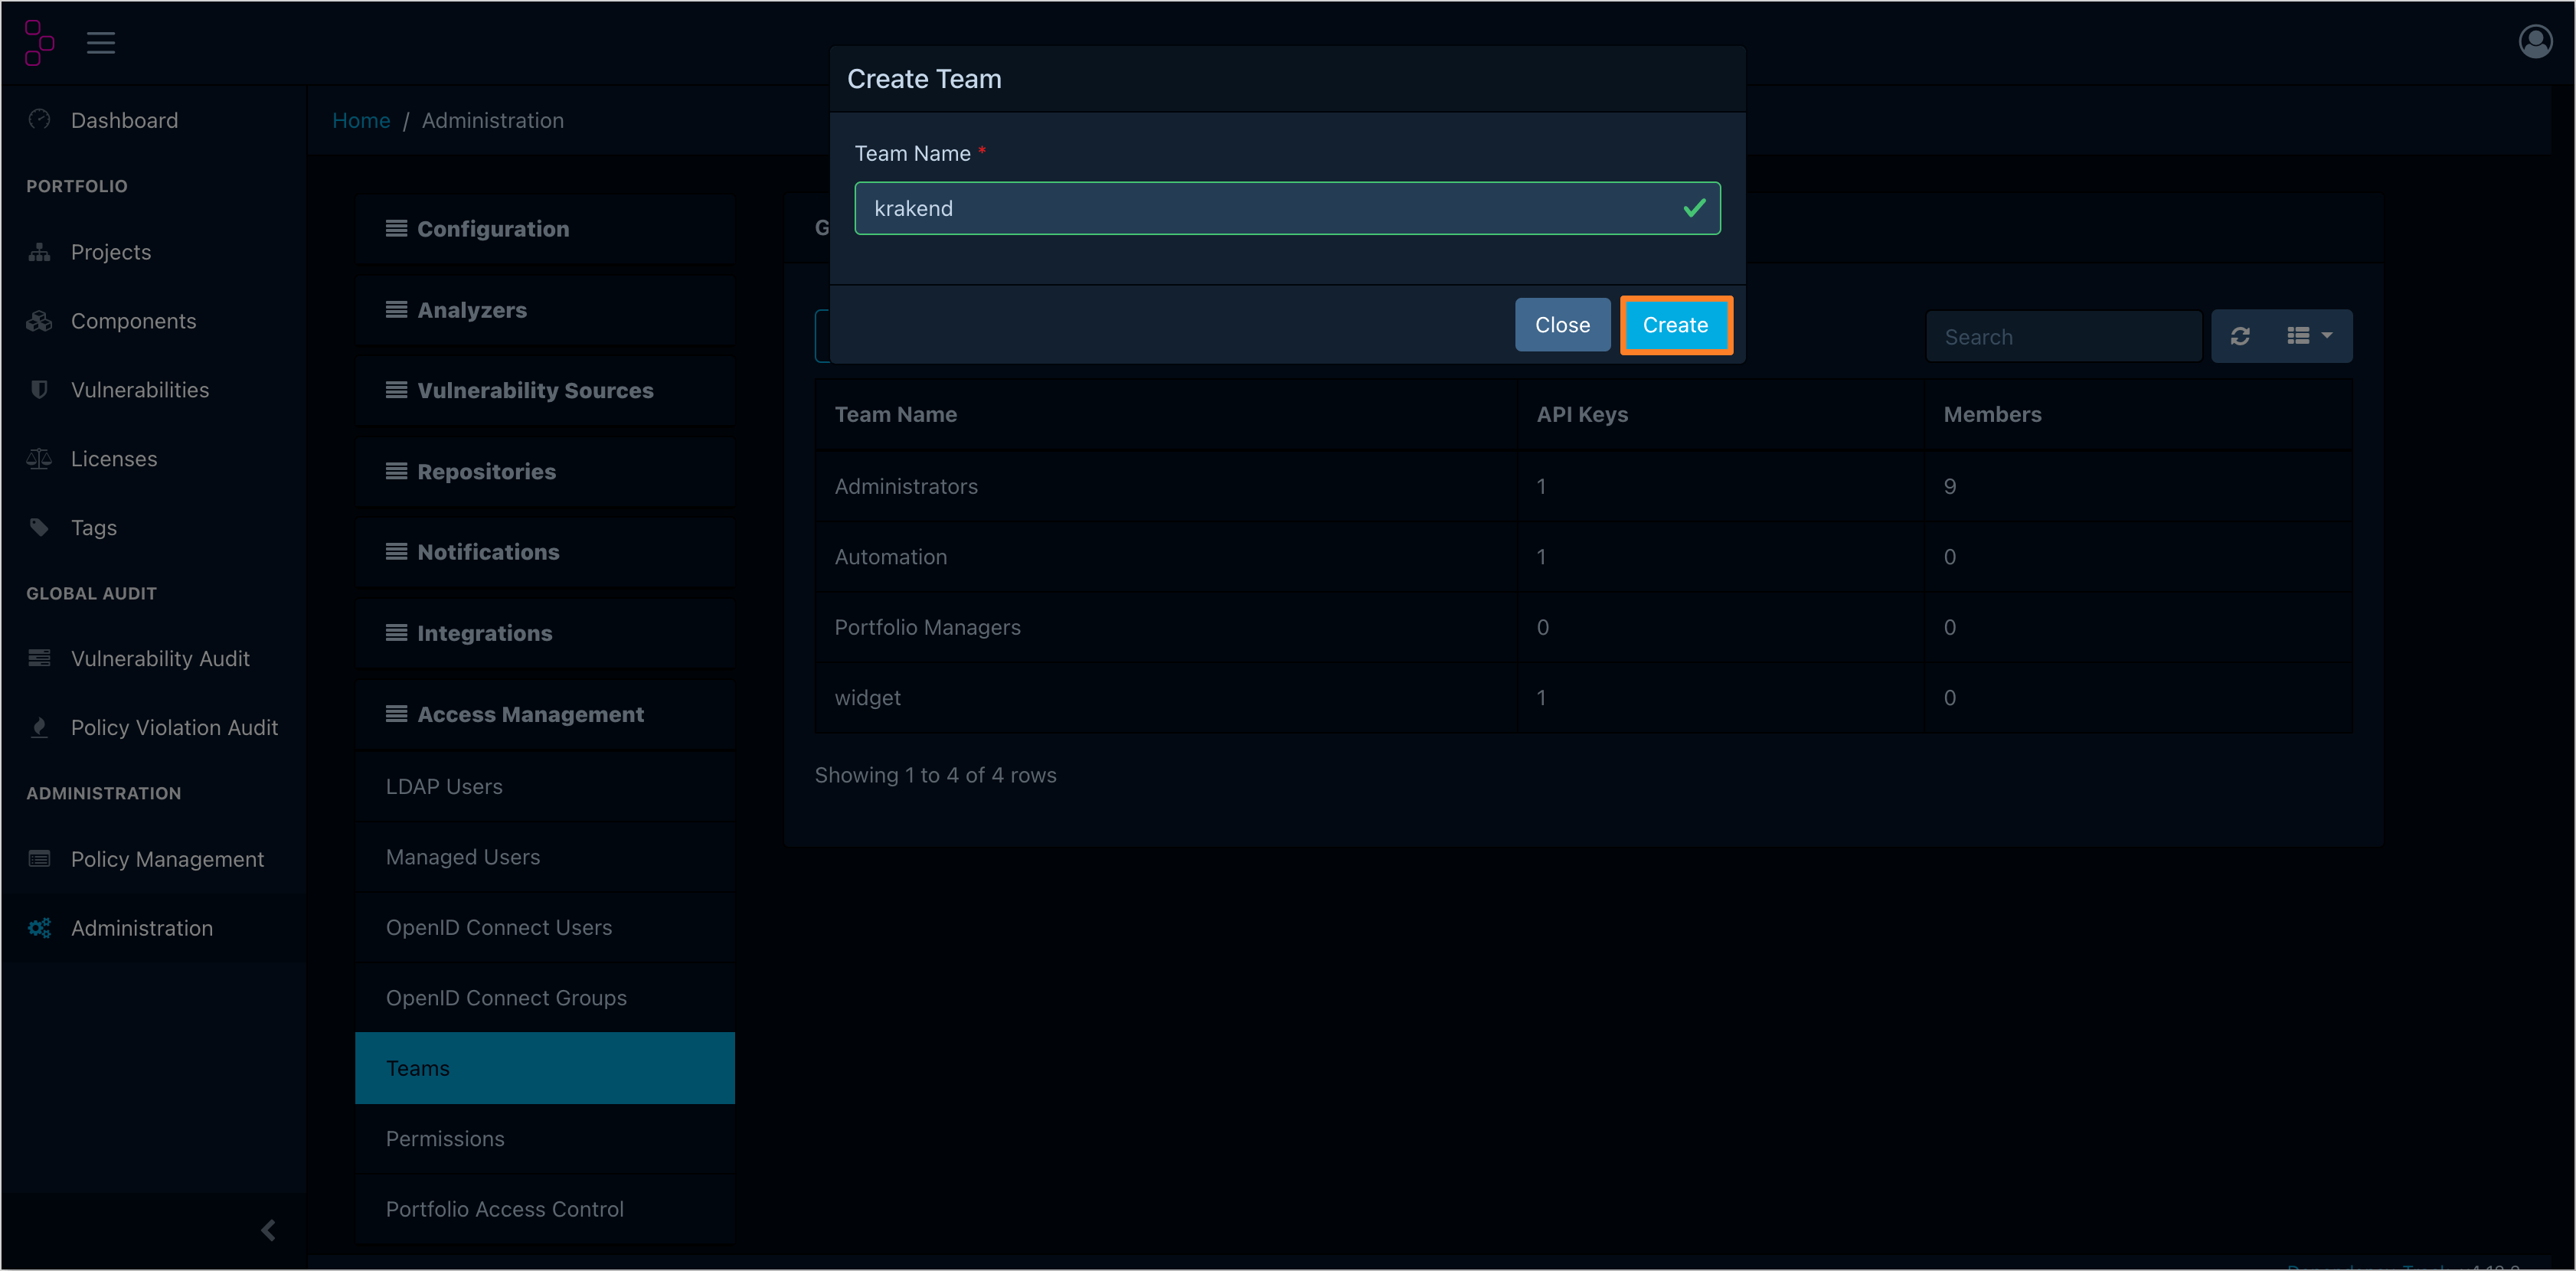Click the Team Name input field

(1288, 208)
